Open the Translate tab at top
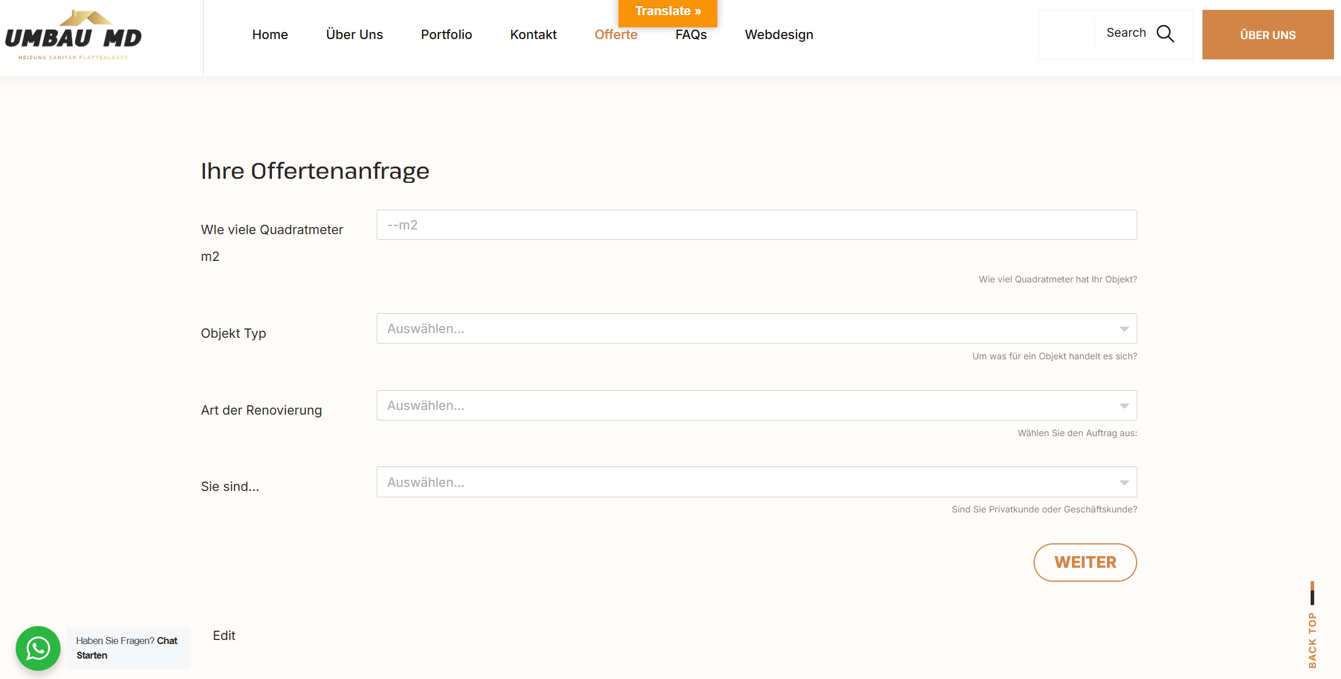 pyautogui.click(x=667, y=12)
